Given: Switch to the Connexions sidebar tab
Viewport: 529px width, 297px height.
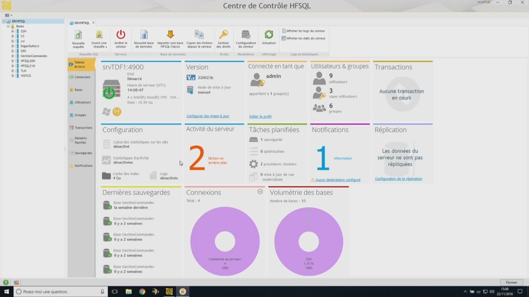Looking at the screenshot, I should point(81,77).
